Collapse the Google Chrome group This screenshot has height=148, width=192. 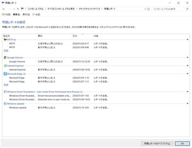[188, 57]
